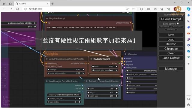Click the View Queue button
192x108 pixels.
(177, 27)
